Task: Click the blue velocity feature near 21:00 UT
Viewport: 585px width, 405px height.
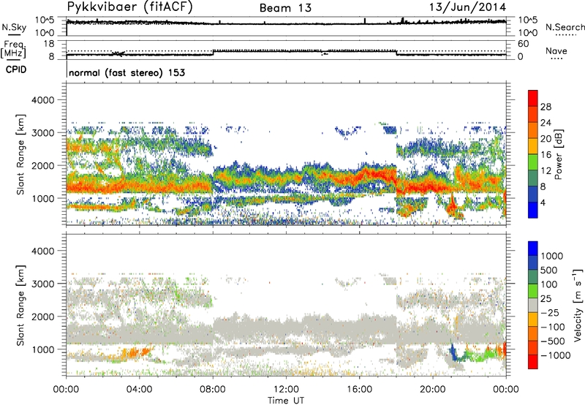Action: tap(453, 352)
